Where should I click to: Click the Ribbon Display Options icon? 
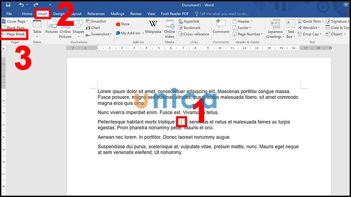pos(346,5)
